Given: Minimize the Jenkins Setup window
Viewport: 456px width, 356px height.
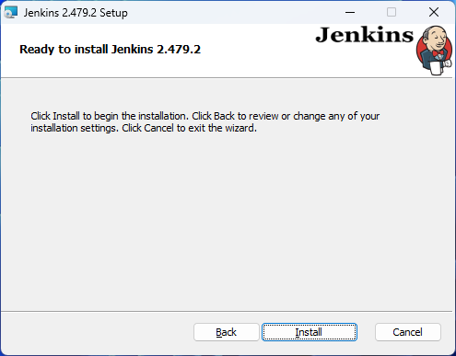Looking at the screenshot, I should [x=350, y=12].
